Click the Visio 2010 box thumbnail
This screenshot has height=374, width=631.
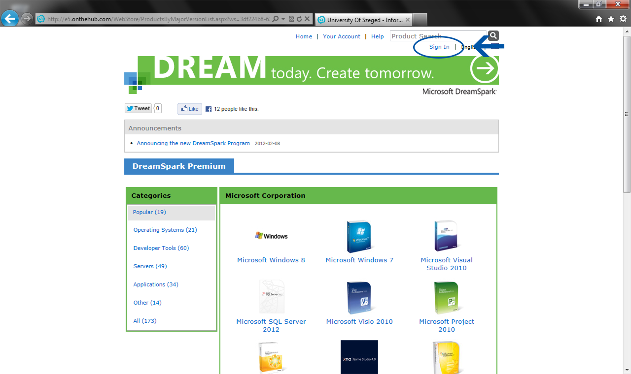point(359,298)
